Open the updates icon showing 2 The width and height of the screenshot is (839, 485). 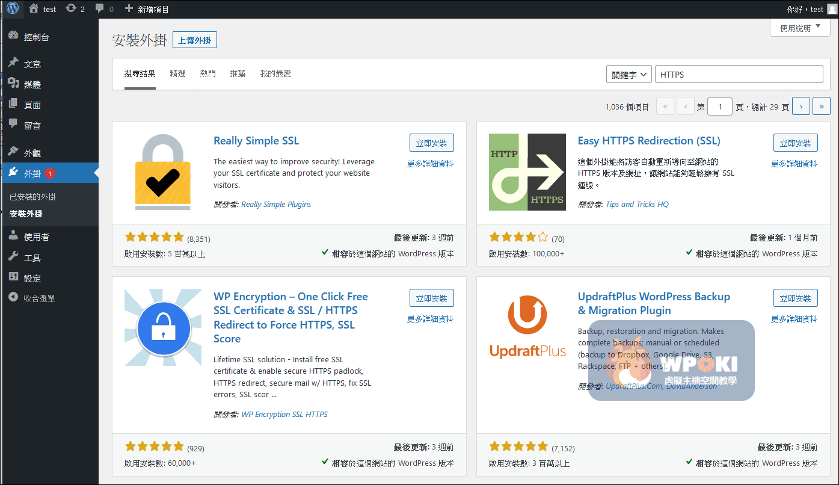point(72,9)
